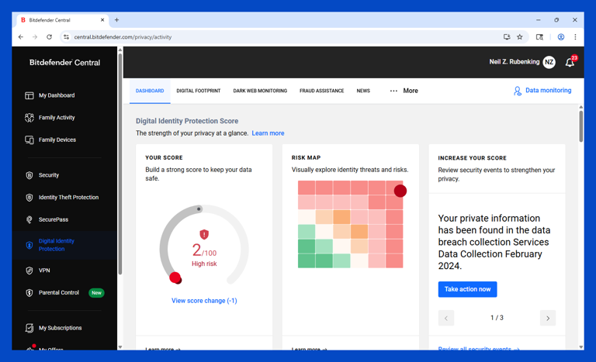This screenshot has height=362, width=596.
Task: Expand the More tabs menu
Action: (x=404, y=91)
